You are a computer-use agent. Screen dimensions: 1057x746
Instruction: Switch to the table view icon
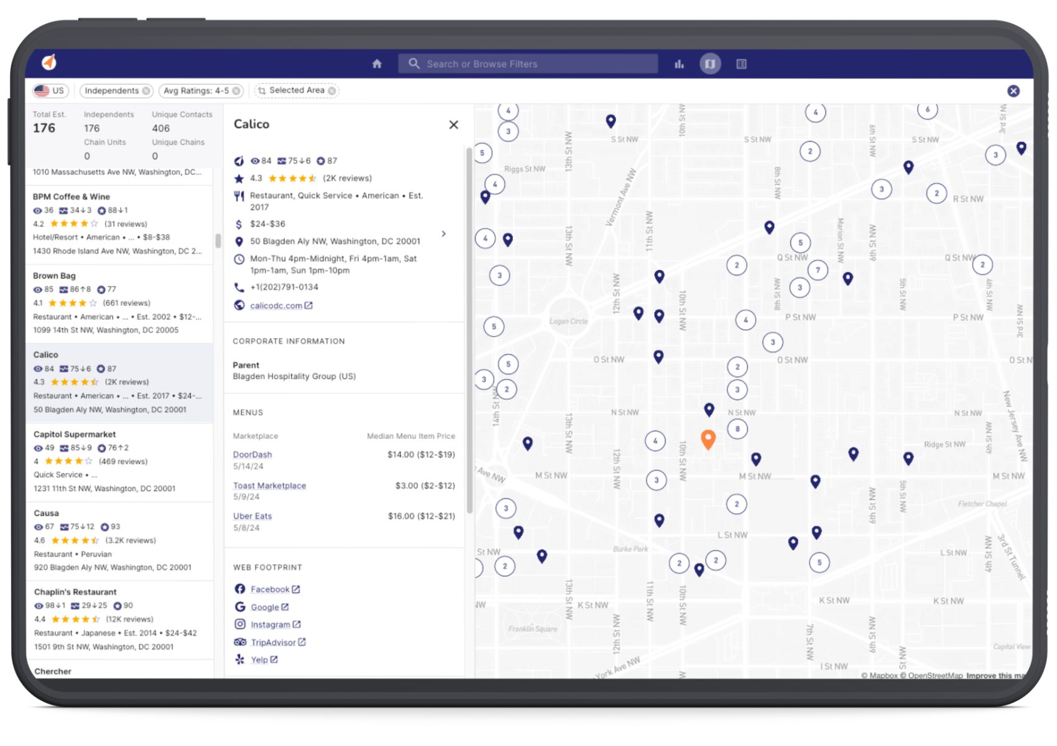coord(741,63)
